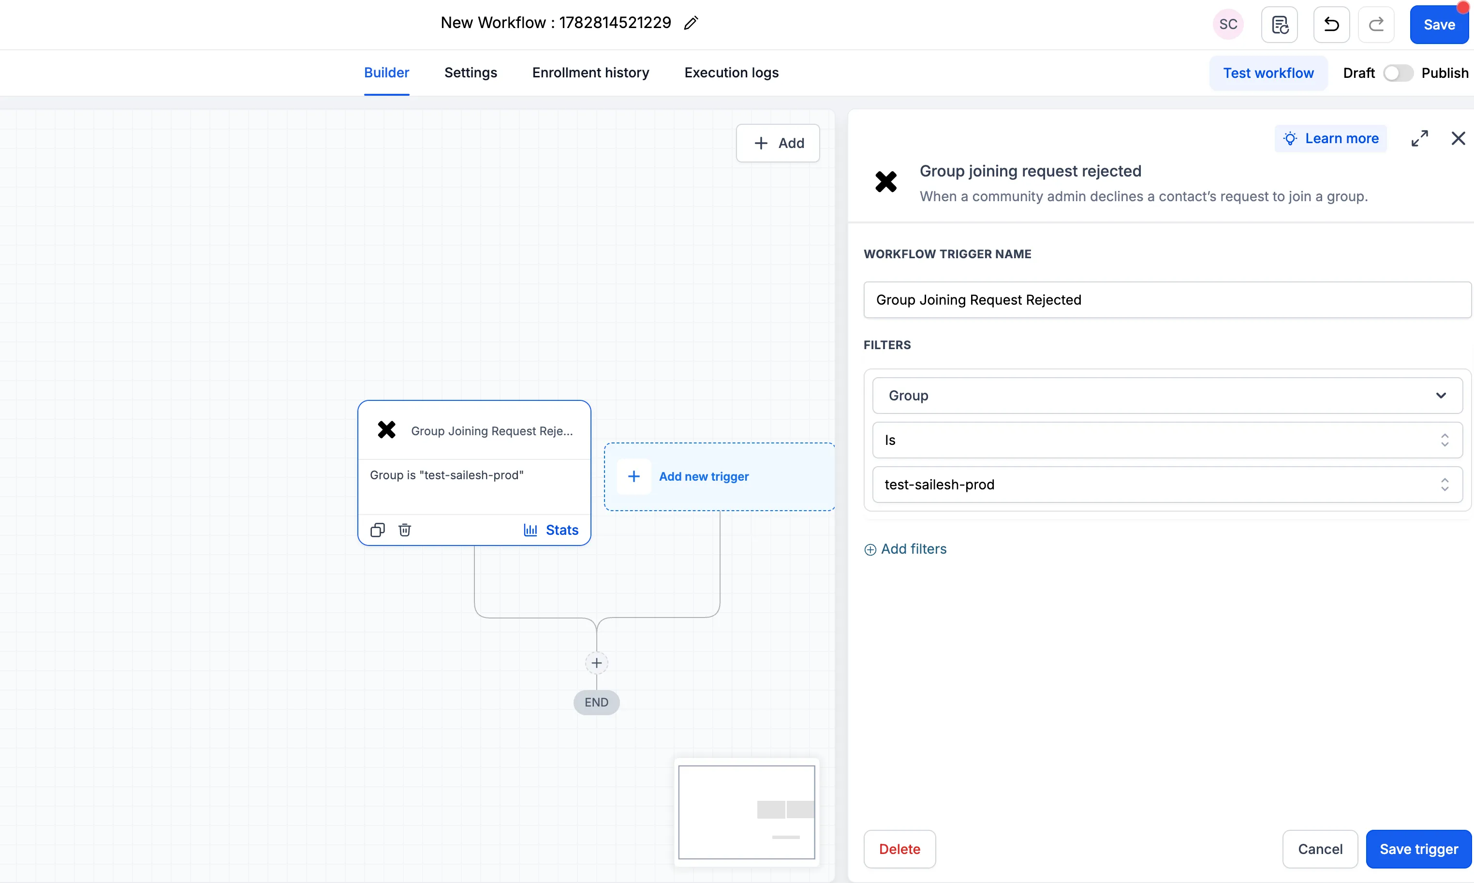1474x883 pixels.
Task: Click the plus node above END
Action: pyautogui.click(x=596, y=663)
